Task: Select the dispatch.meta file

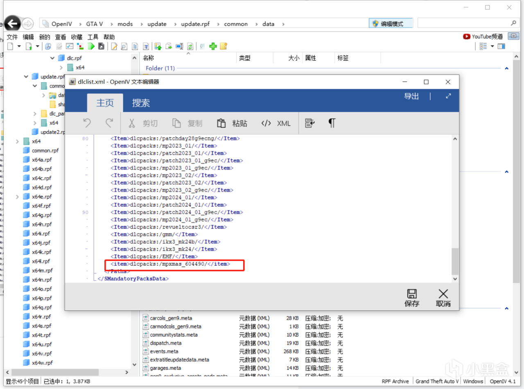Action: [162, 343]
